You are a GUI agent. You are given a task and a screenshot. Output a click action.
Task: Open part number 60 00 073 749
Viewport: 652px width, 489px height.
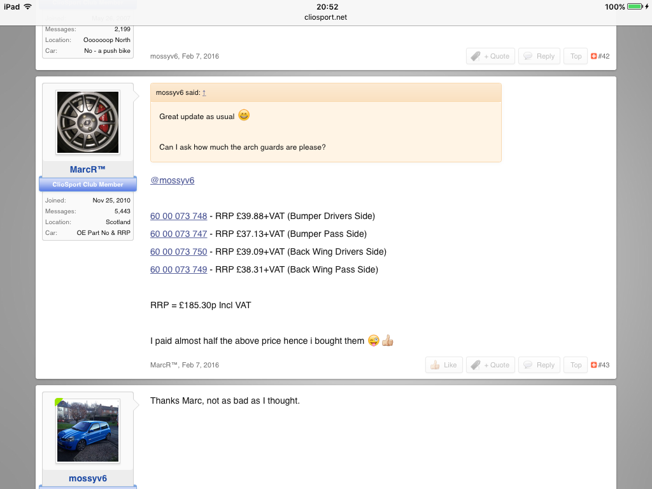(178, 269)
